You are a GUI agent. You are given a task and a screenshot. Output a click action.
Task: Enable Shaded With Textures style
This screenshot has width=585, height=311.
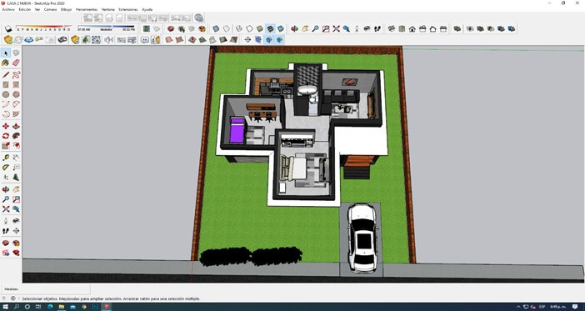[270, 28]
